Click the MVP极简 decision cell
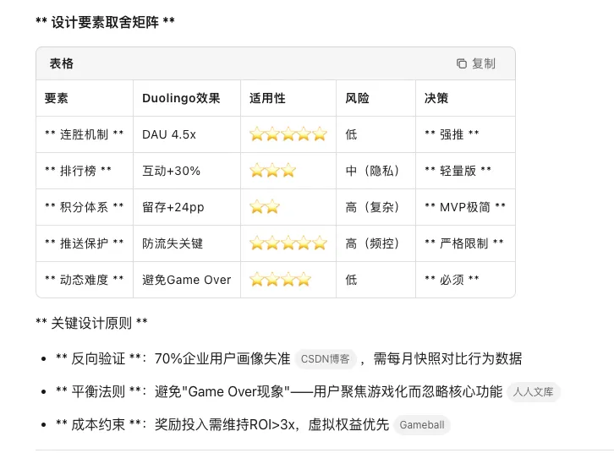This screenshot has width=614, height=453. [x=466, y=207]
